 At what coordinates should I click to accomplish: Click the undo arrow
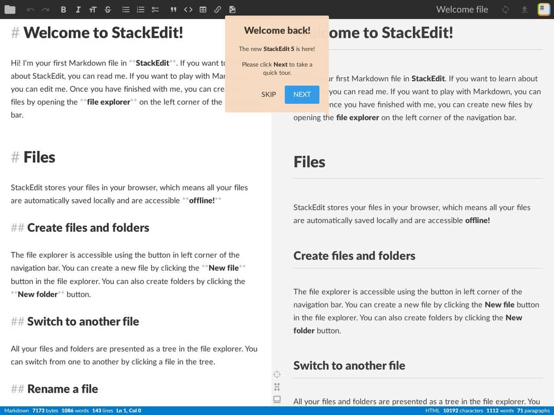coord(30,9)
